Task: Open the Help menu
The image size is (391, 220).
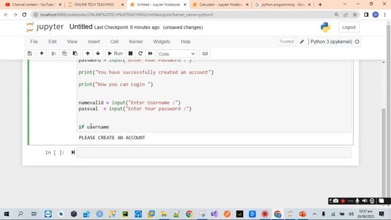Action: pos(186,42)
